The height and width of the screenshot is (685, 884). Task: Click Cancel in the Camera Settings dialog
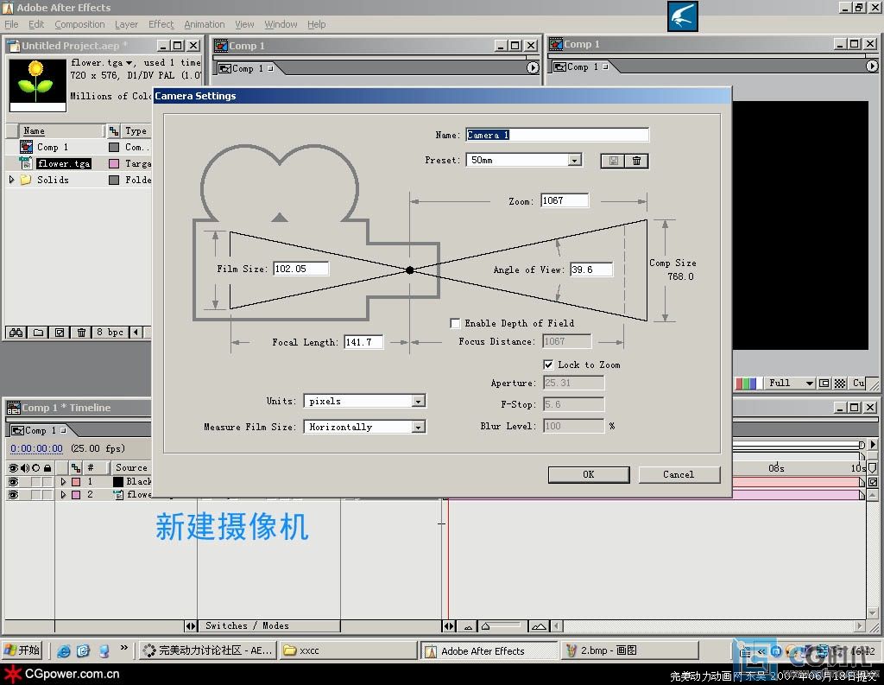pos(679,474)
